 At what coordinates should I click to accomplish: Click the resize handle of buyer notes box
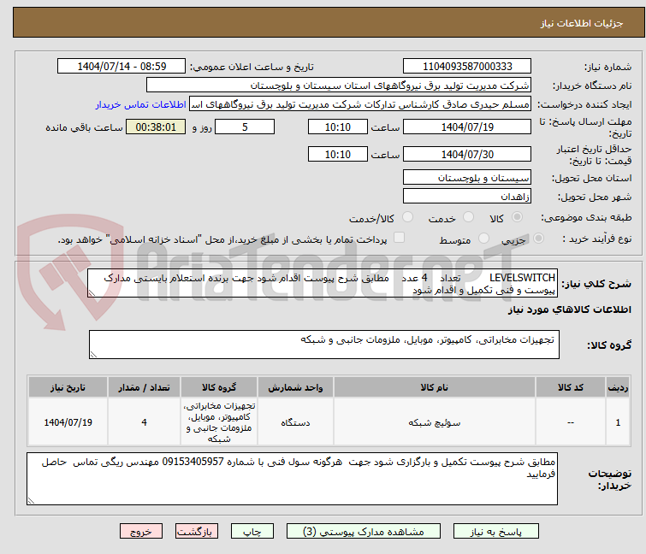[32, 500]
